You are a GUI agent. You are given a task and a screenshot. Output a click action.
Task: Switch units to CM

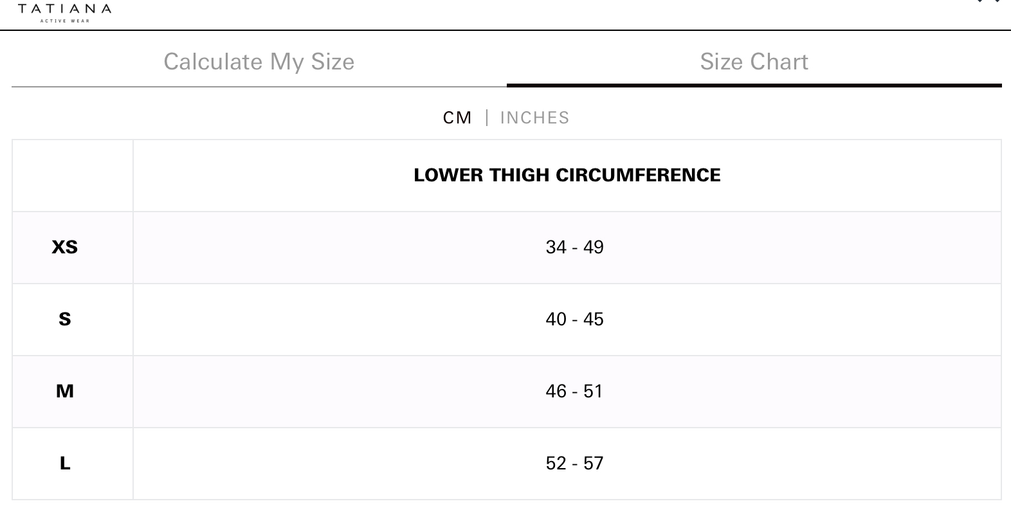(457, 118)
